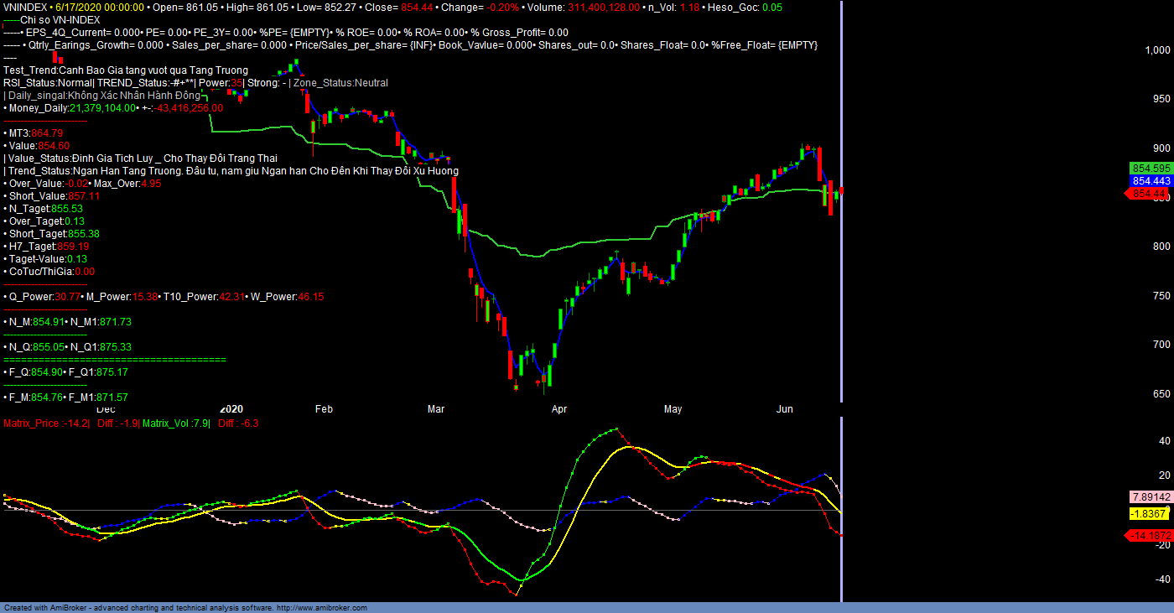1174x613 pixels.
Task: Click the blue 854.443 price label
Action: coord(1150,180)
